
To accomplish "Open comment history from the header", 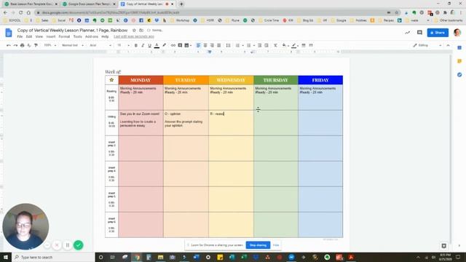I will [x=419, y=32].
